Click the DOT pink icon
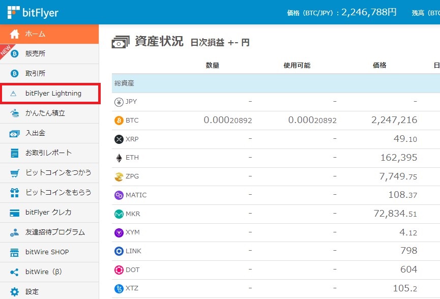The height and width of the screenshot is (299, 440). pyautogui.click(x=119, y=270)
